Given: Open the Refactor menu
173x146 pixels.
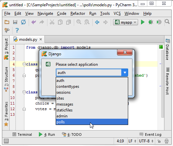Looking at the screenshot, I should (x=78, y=13).
